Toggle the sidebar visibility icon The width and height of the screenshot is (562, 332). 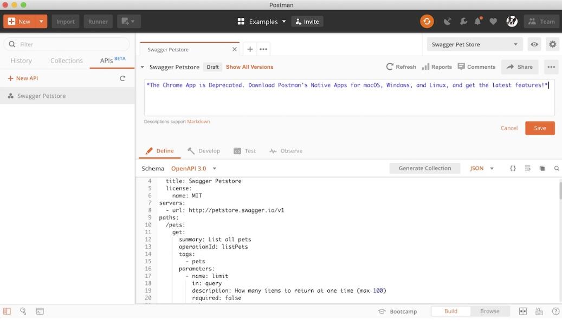click(7, 311)
